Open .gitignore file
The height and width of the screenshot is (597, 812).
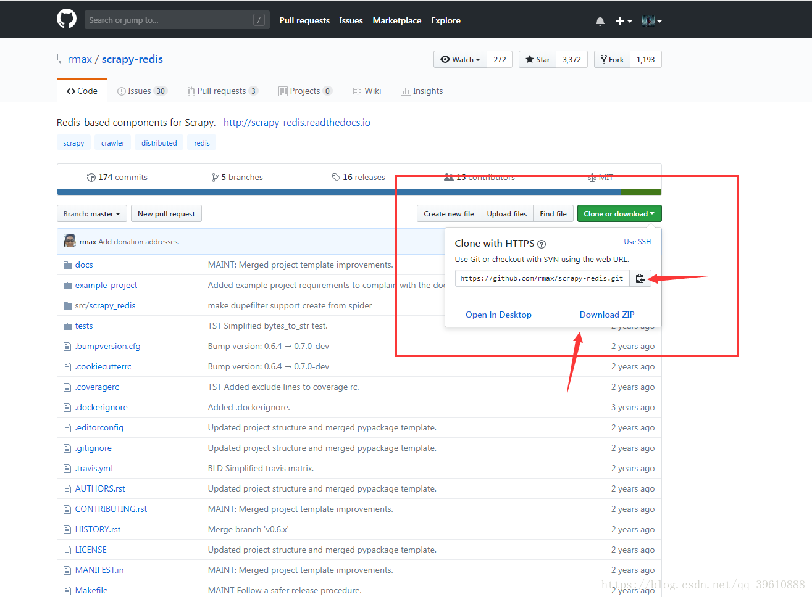tap(93, 448)
